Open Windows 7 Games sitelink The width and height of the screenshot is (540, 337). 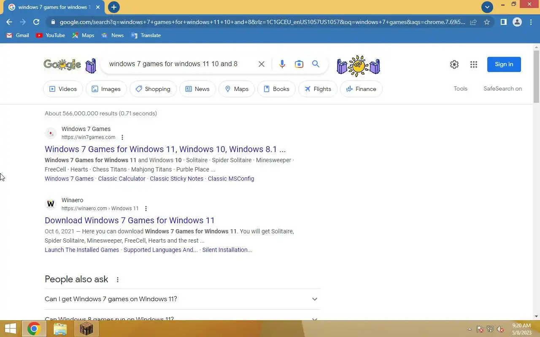[x=69, y=179]
